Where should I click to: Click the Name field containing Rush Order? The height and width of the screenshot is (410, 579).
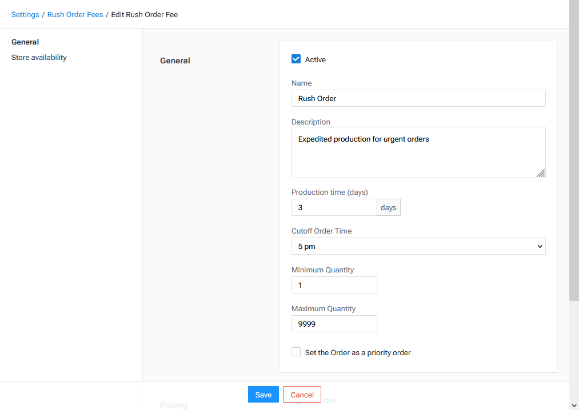coord(418,98)
